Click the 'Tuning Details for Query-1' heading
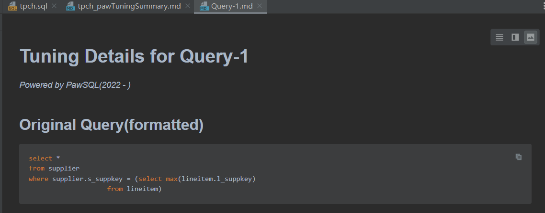This screenshot has height=213, width=545. [134, 57]
